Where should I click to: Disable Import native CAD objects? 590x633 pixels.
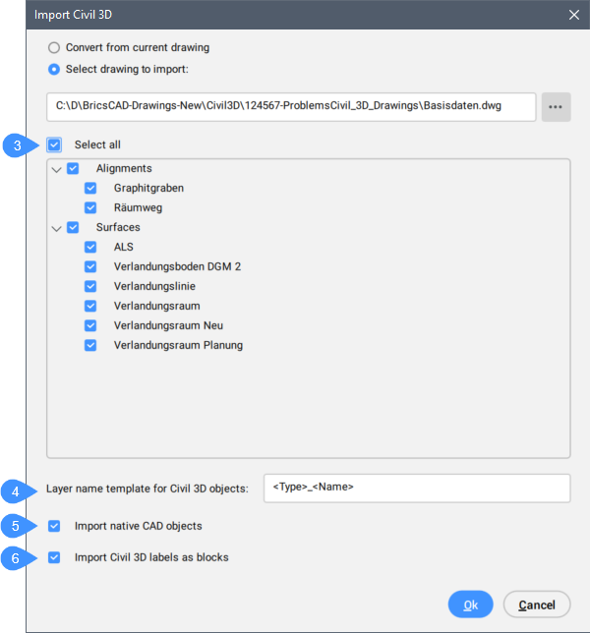pos(55,526)
